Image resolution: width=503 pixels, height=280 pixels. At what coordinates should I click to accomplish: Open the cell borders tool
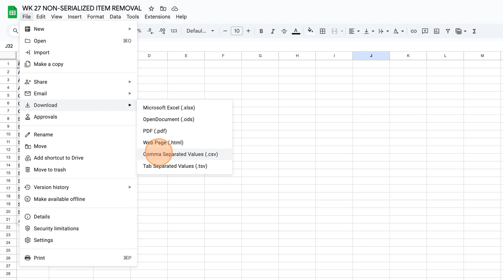(x=323, y=31)
